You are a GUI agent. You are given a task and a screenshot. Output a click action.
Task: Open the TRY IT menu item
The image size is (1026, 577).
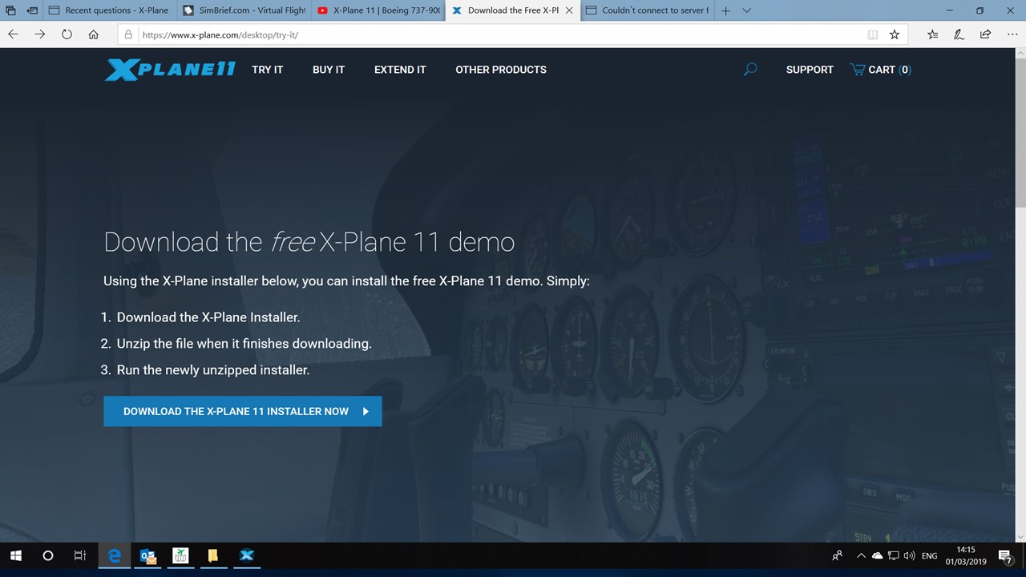(x=268, y=70)
